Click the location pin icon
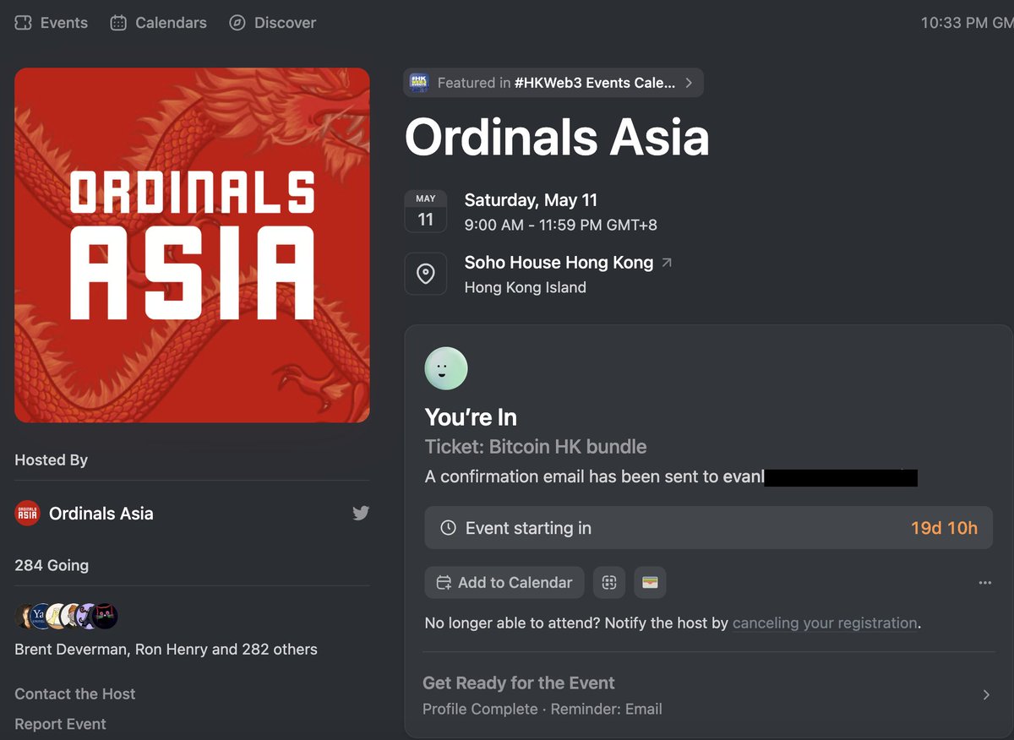The height and width of the screenshot is (740, 1014). pyautogui.click(x=426, y=274)
